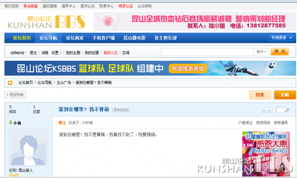Image resolution: width=297 pixels, height=178 pixels.
Task: Click the small square box beside wrench
Action: [x=280, y=110]
